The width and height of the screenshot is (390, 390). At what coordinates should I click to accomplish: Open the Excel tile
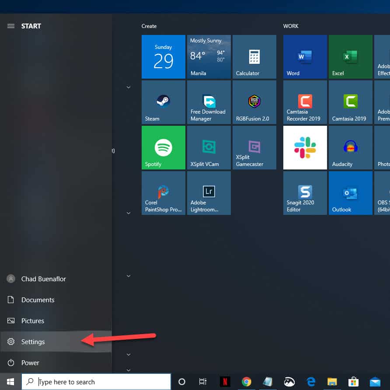pyautogui.click(x=350, y=57)
